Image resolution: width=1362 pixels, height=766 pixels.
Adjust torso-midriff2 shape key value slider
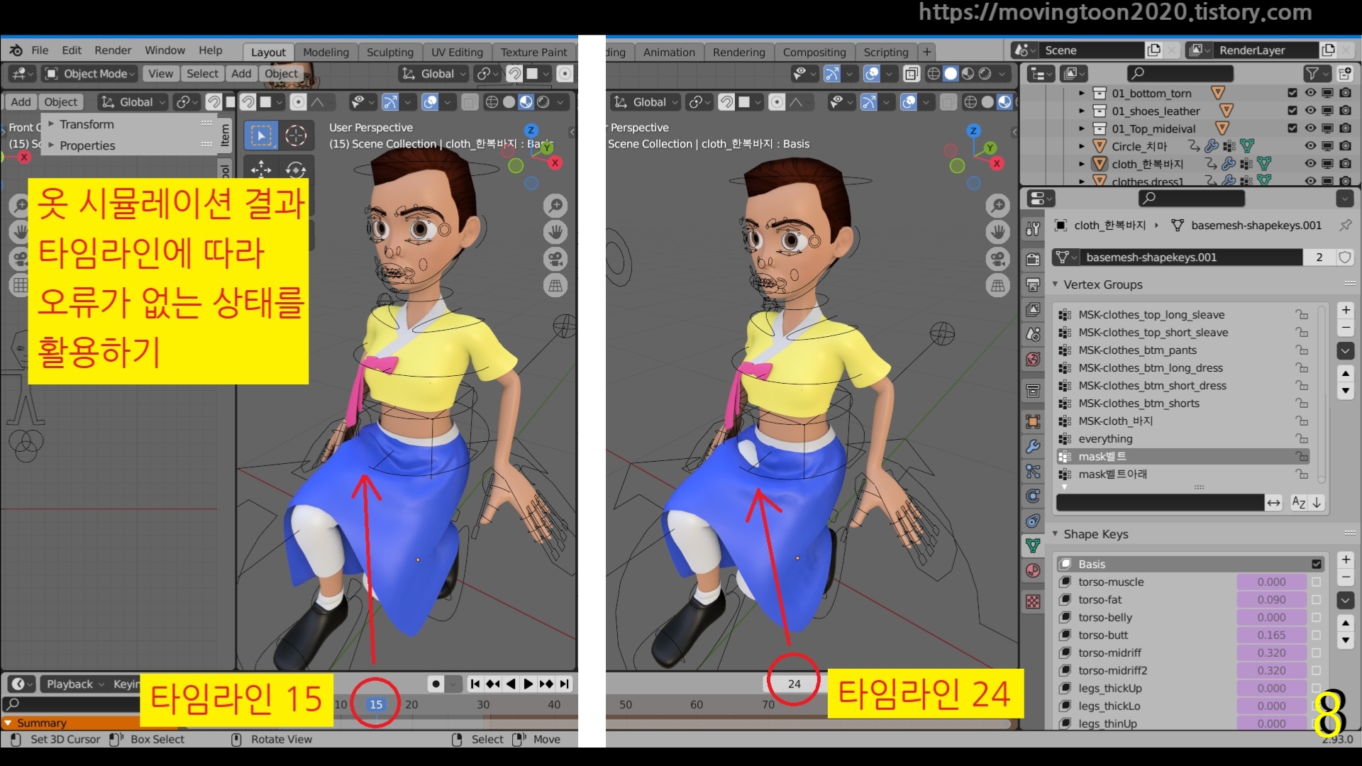pos(1271,670)
